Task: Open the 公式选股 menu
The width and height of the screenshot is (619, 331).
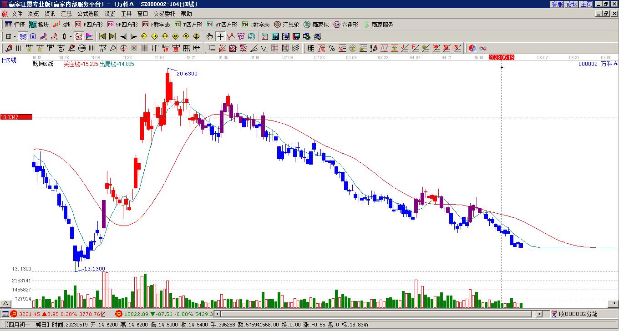Action: click(x=88, y=14)
